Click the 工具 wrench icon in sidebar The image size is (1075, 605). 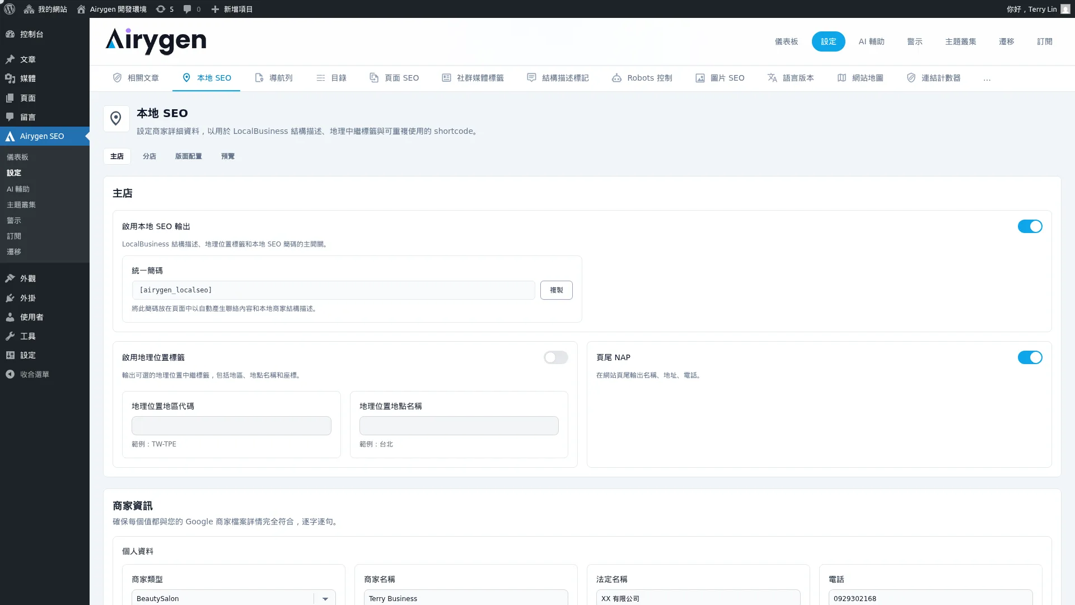tap(10, 336)
